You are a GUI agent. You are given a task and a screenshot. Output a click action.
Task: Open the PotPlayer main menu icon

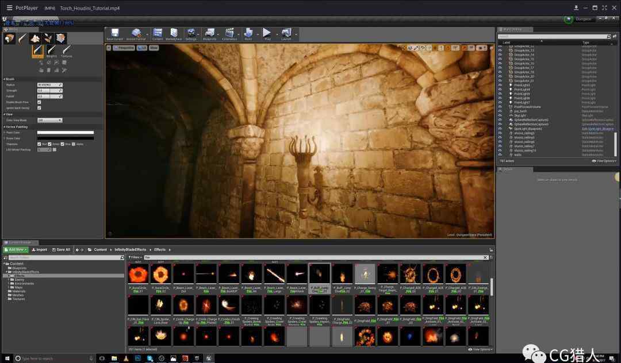(9, 7)
